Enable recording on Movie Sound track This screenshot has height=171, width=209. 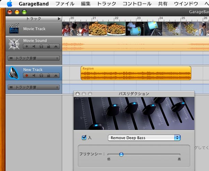(27, 46)
